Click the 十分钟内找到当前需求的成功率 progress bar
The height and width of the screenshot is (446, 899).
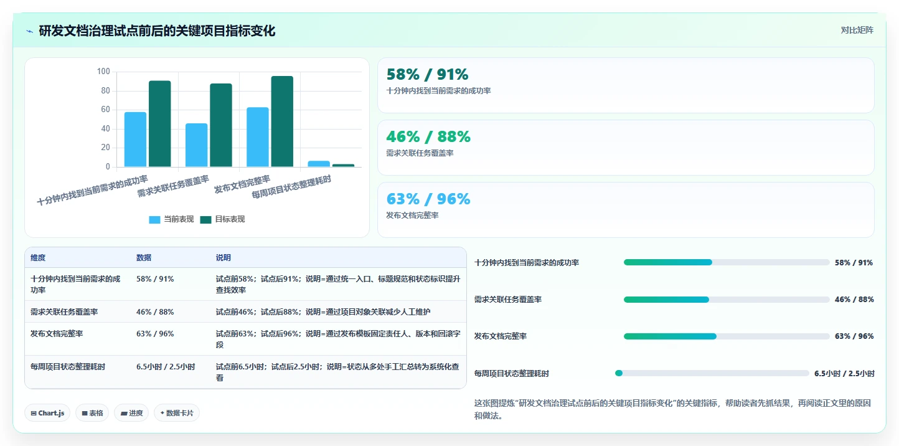coord(727,262)
